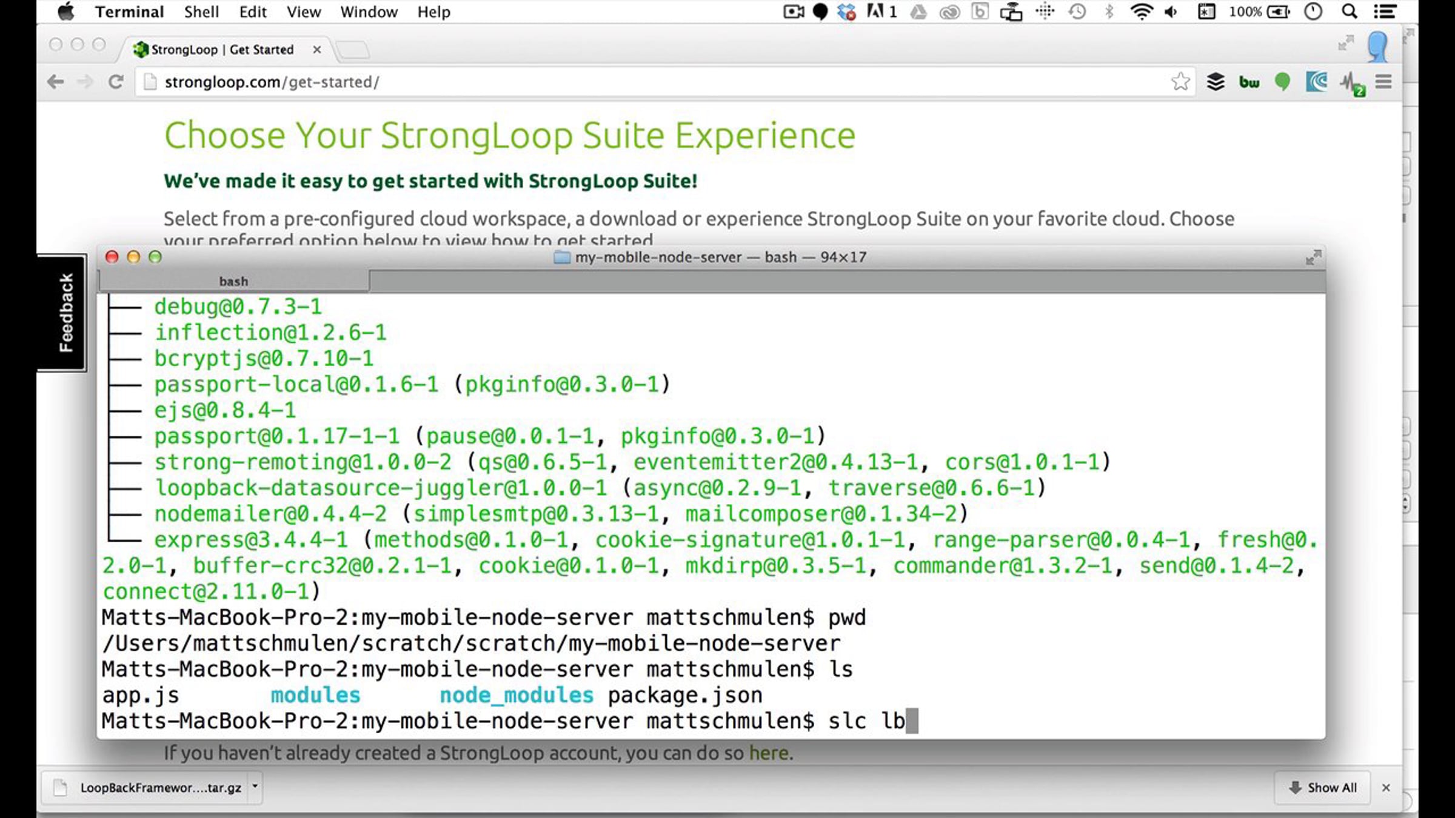Click the browser back arrow

56,82
